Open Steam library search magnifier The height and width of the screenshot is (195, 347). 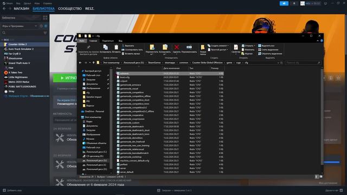(4, 32)
